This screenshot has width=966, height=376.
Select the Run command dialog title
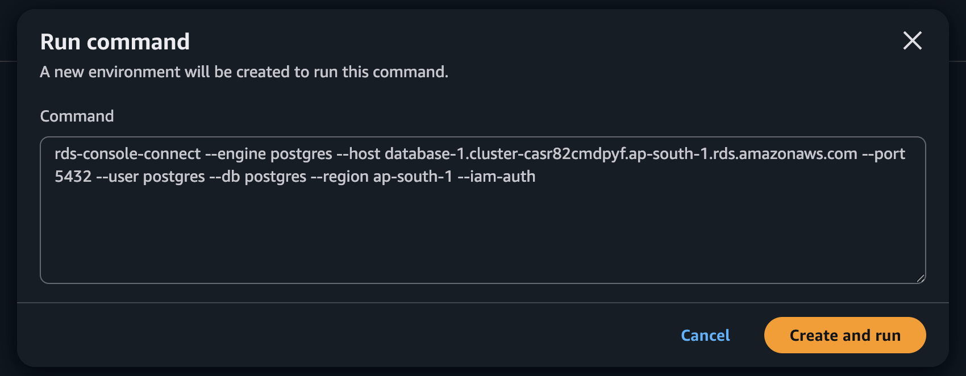tap(114, 41)
